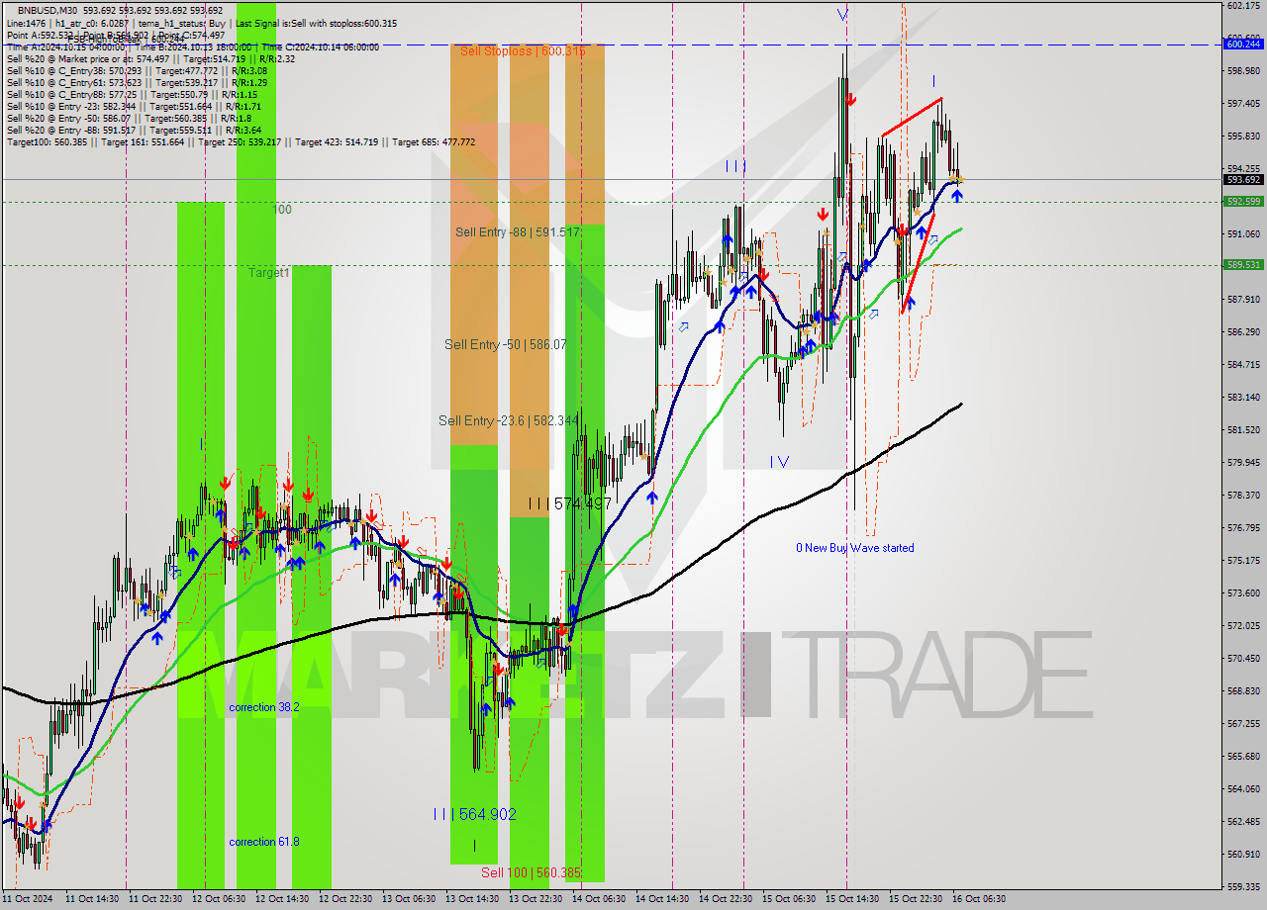Click the '11 Oct 2024' date axis label
The height and width of the screenshot is (910, 1267).
coord(29,899)
